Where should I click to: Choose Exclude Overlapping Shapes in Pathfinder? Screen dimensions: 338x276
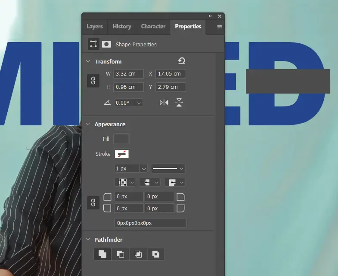click(x=156, y=254)
